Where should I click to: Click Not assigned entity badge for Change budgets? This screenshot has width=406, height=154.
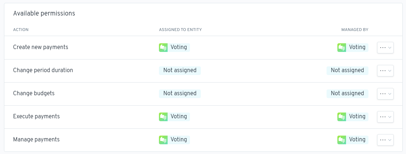coord(180,93)
